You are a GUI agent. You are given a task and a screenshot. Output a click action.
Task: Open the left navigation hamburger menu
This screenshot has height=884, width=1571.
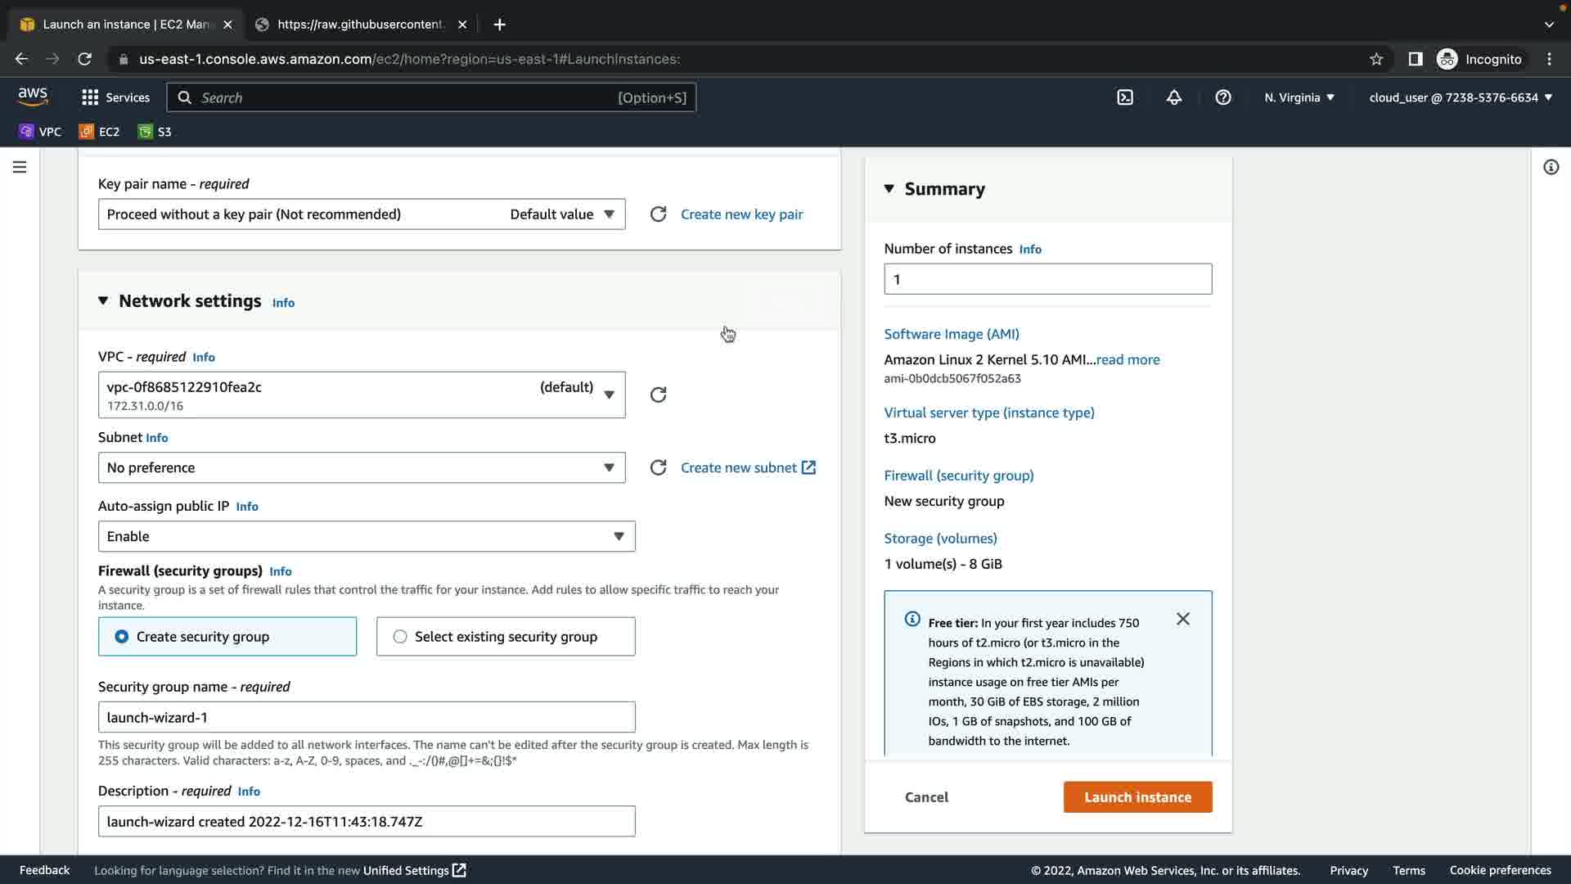20,167
